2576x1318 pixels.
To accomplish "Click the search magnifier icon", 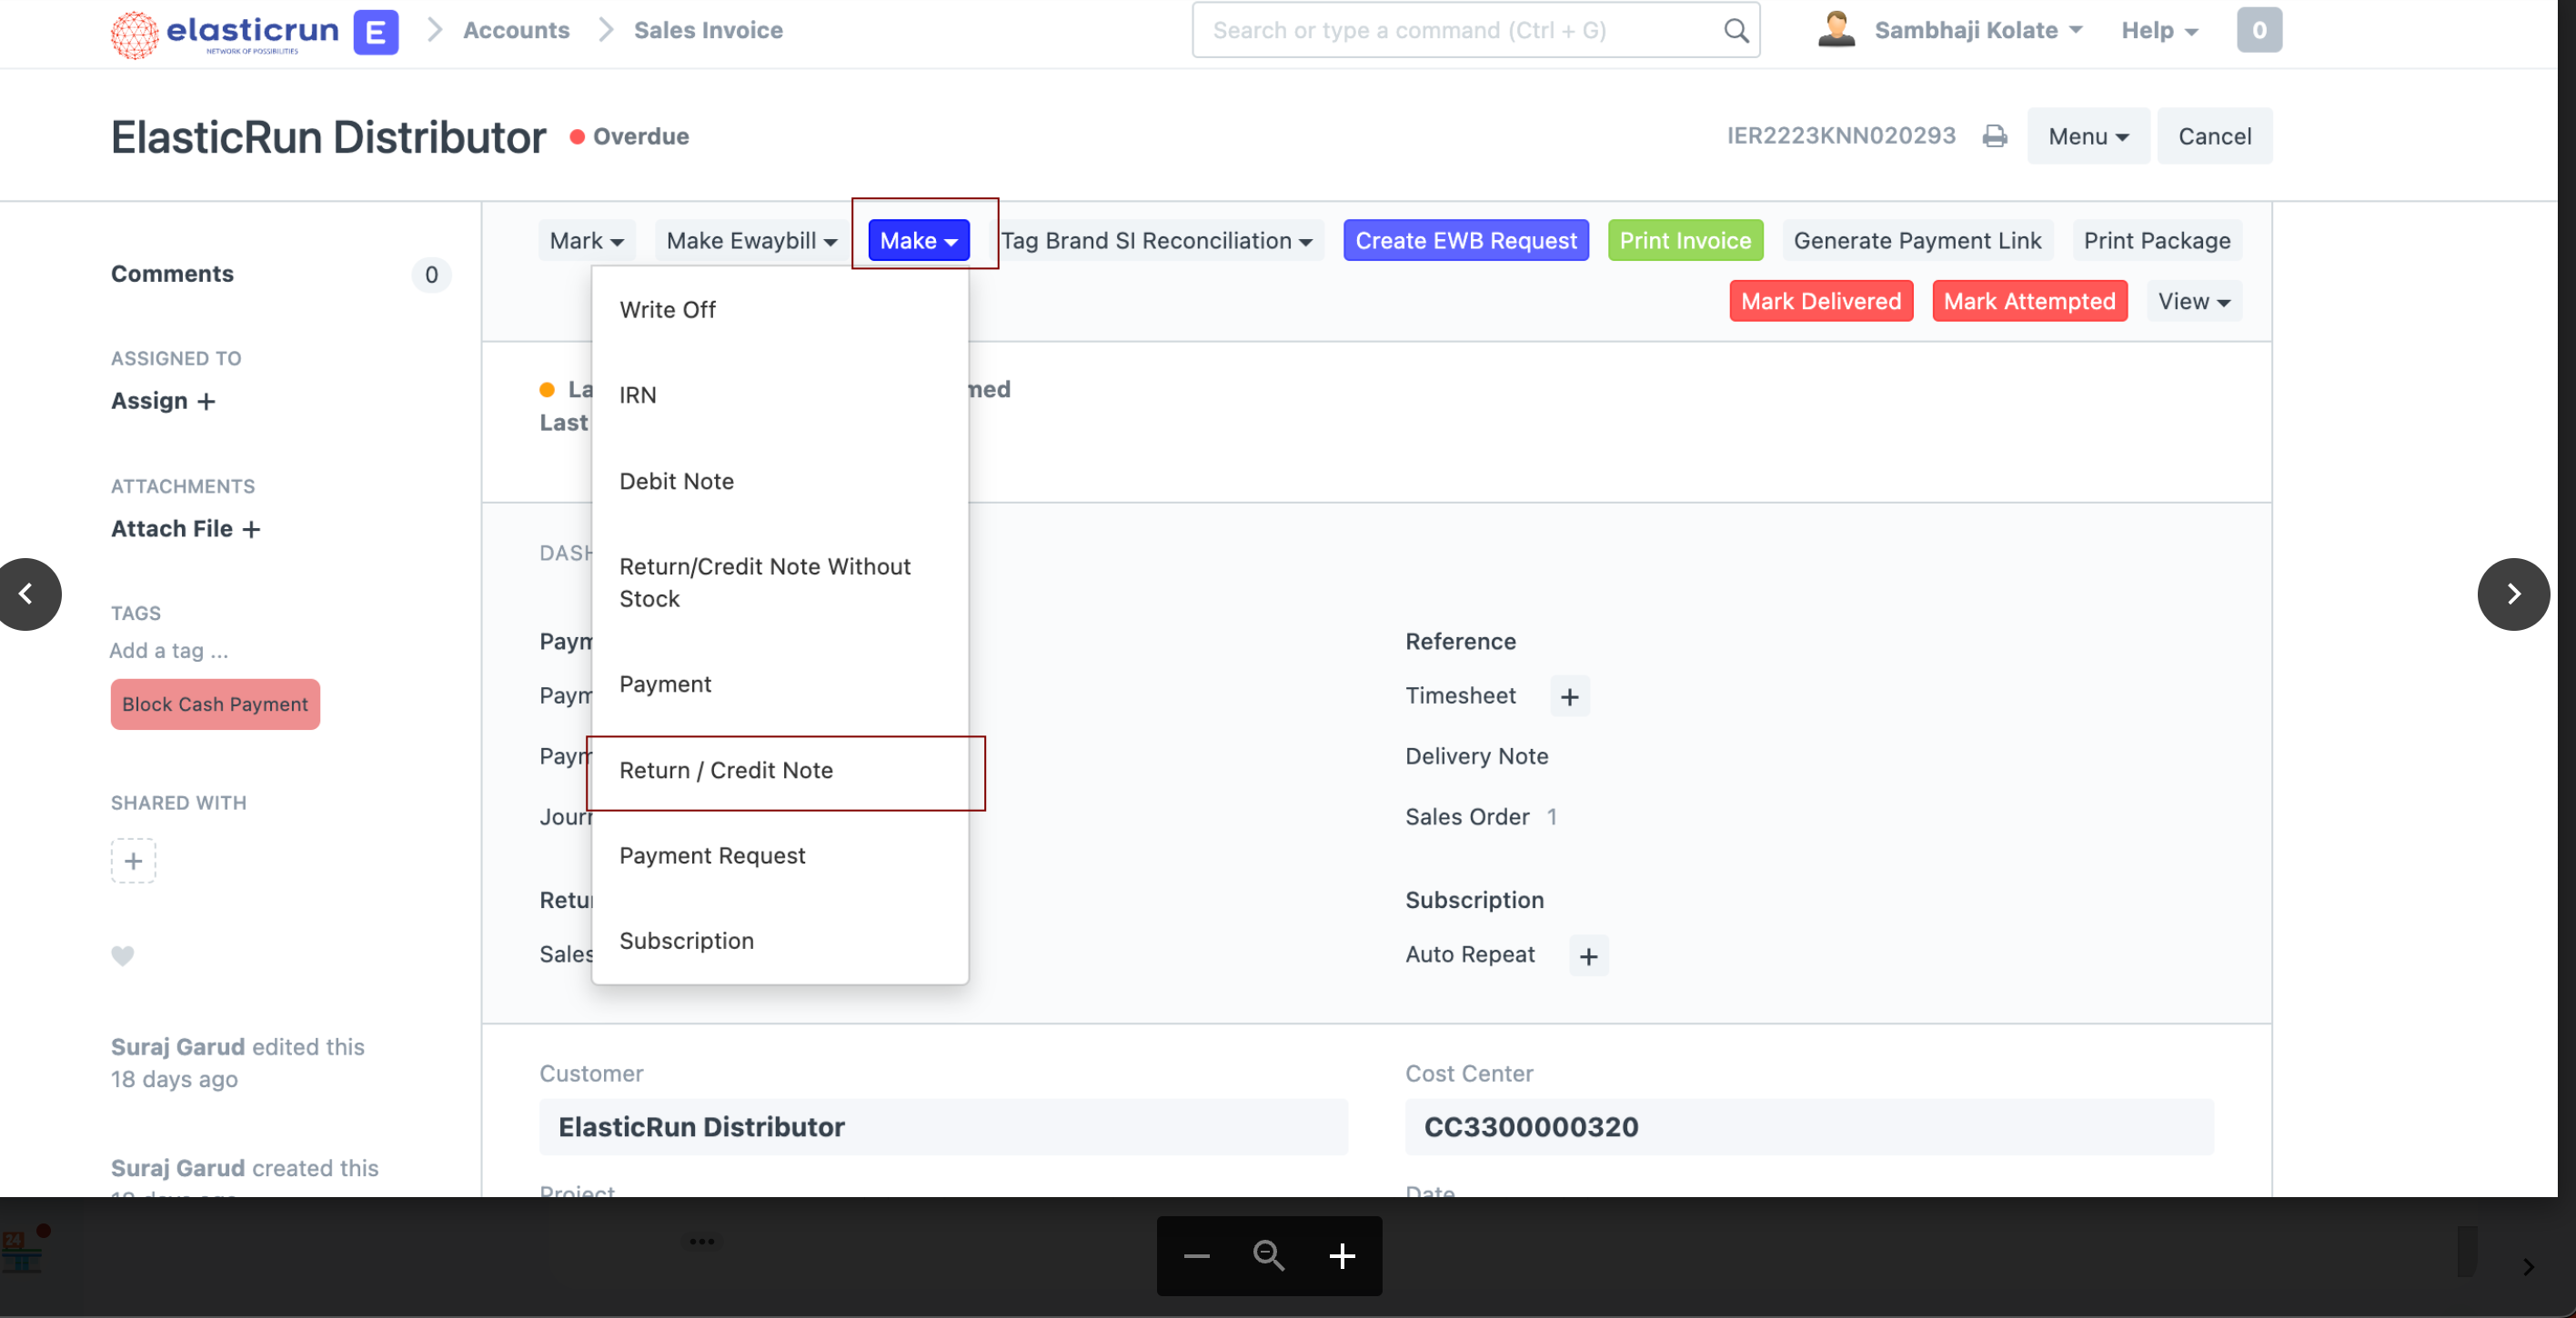I will [x=1736, y=31].
